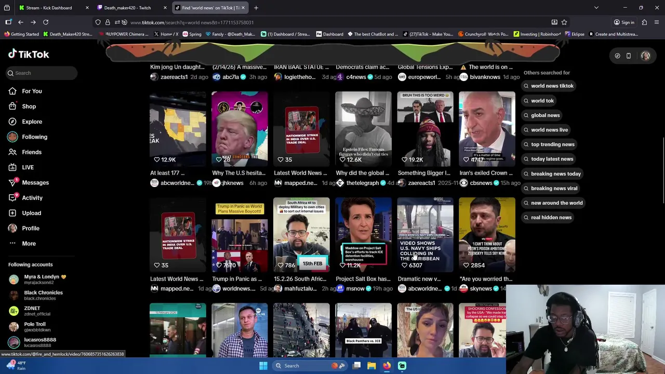Open ZDNET following account
Viewport: 665px width, 374px height.
point(31,311)
